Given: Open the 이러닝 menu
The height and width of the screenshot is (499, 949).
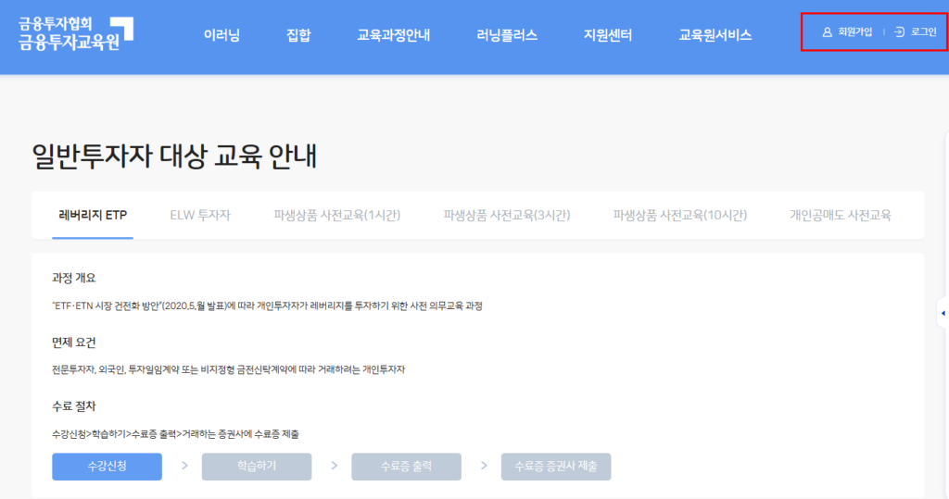Looking at the screenshot, I should pyautogui.click(x=221, y=35).
